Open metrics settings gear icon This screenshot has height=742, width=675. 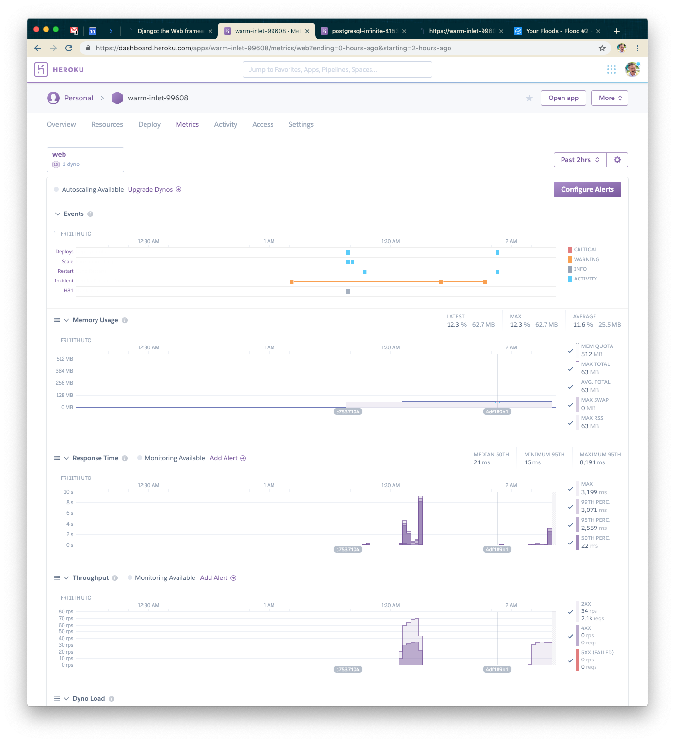pyautogui.click(x=617, y=160)
